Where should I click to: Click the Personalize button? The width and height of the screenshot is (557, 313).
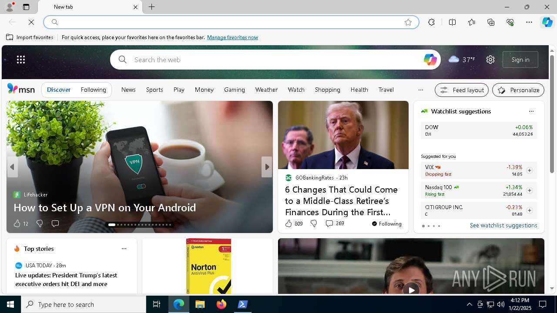point(518,90)
